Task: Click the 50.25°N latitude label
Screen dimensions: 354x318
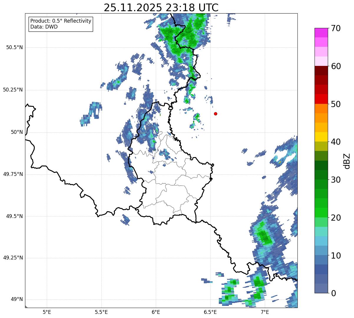Action: click(13, 90)
